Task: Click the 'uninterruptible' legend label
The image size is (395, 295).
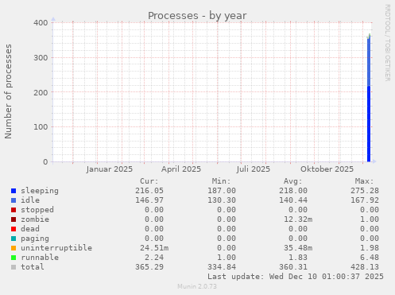Action: pos(56,248)
